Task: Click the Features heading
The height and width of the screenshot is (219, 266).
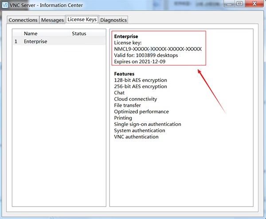Action: click(124, 74)
